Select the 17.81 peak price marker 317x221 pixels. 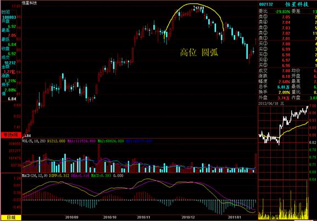199,8
